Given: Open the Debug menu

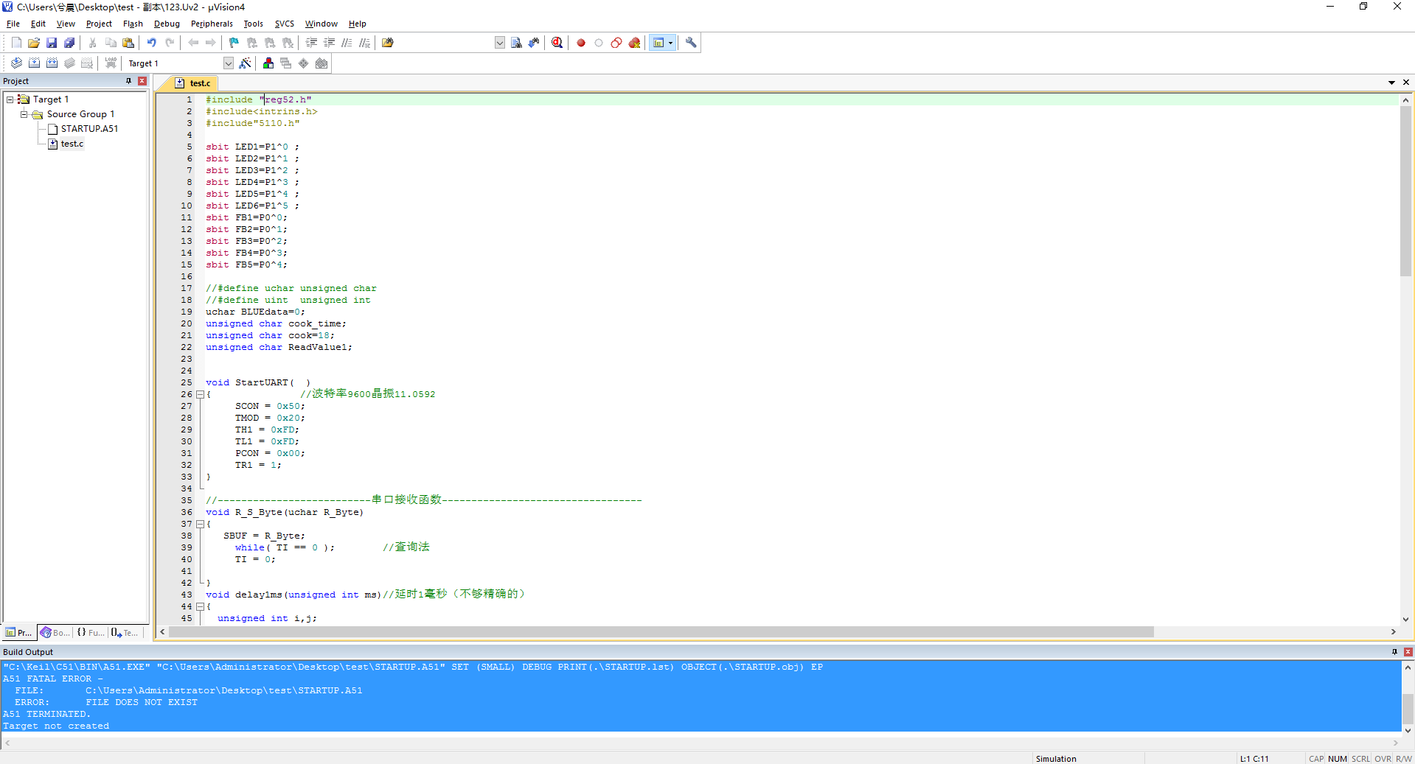Looking at the screenshot, I should (167, 24).
